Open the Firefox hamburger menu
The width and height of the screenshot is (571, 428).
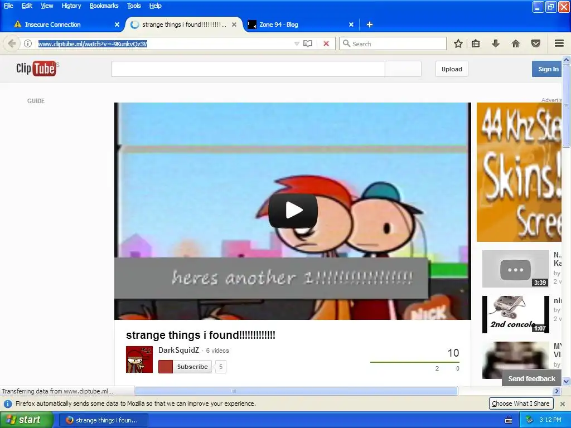pyautogui.click(x=559, y=43)
